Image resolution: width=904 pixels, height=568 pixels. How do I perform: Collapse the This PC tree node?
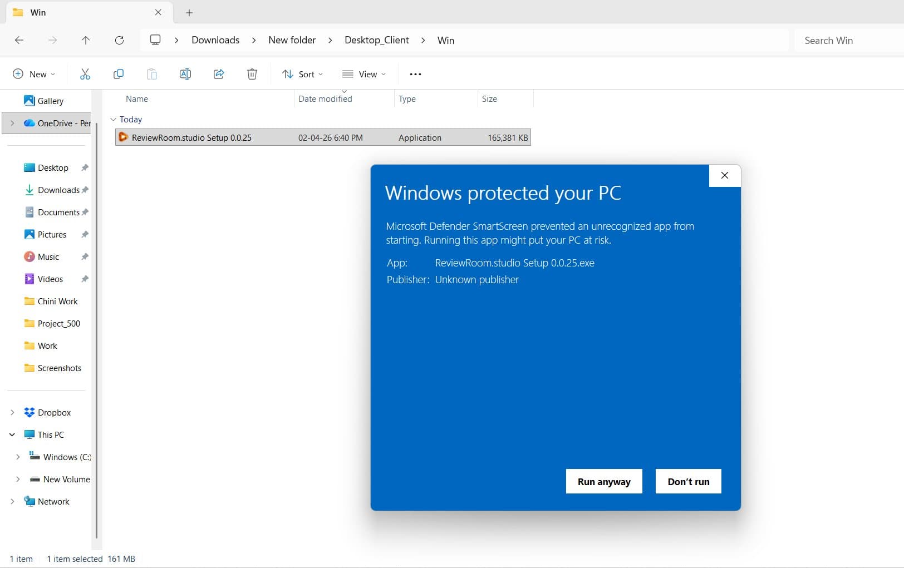tap(12, 434)
